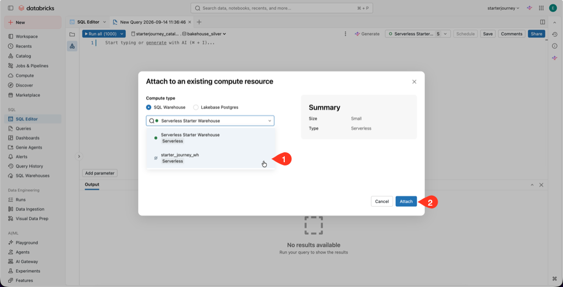The image size is (563, 287).
Task: Click the kebab menu next to Generate
Action: click(345, 34)
